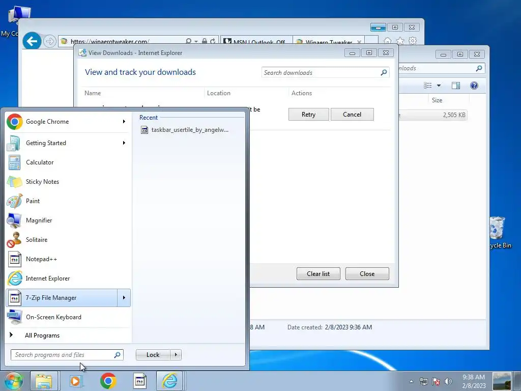Show hidden tray icons arrow

[411, 381]
